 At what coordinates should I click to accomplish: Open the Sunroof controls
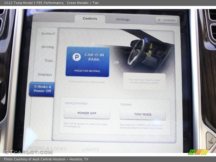pos(48,33)
